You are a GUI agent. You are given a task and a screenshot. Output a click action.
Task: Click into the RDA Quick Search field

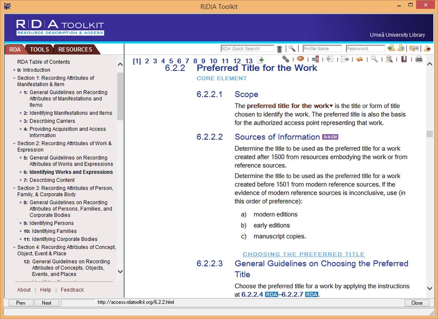pyautogui.click(x=247, y=49)
